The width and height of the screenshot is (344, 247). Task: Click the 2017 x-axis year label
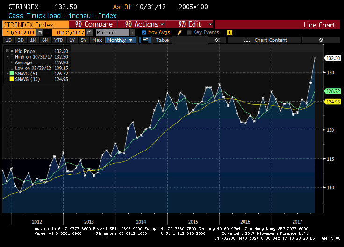(x=297, y=222)
